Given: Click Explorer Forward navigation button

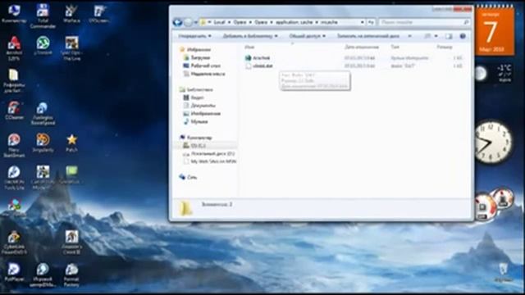Looking at the screenshot, I should pos(189,22).
